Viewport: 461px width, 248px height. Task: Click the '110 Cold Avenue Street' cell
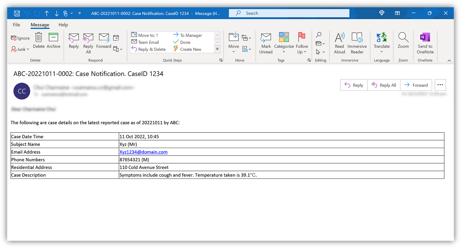pos(282,167)
